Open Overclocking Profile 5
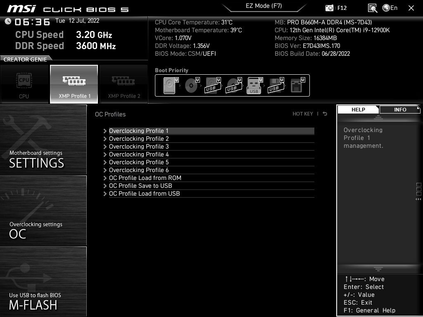 point(211,162)
